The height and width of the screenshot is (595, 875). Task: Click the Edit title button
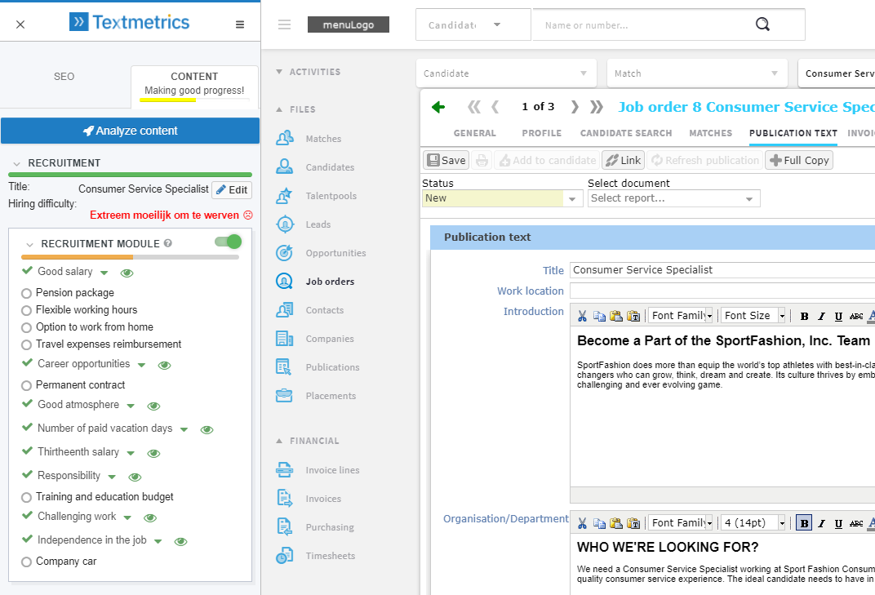[x=232, y=190]
